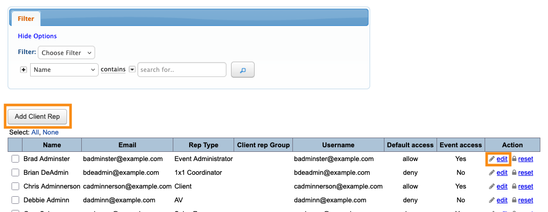Viewport: 548px width, 212px height.
Task: Click lock icon in Chris Adminnerson row
Action: click(515, 187)
